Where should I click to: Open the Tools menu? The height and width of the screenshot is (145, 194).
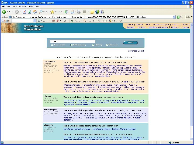click(x=31, y=6)
